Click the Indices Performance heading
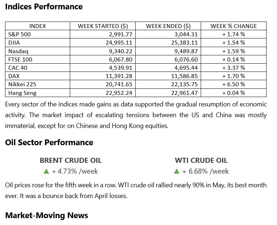 pos(44,6)
